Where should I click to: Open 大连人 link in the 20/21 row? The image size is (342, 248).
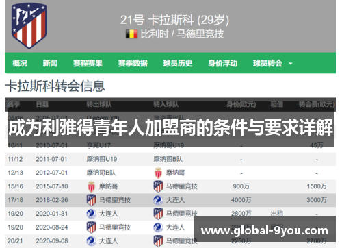pos(108,241)
